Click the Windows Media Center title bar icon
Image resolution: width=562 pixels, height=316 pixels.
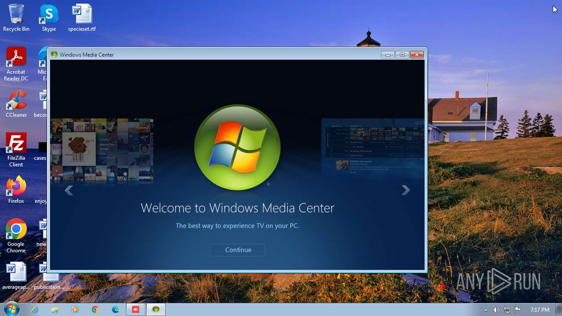coord(54,54)
